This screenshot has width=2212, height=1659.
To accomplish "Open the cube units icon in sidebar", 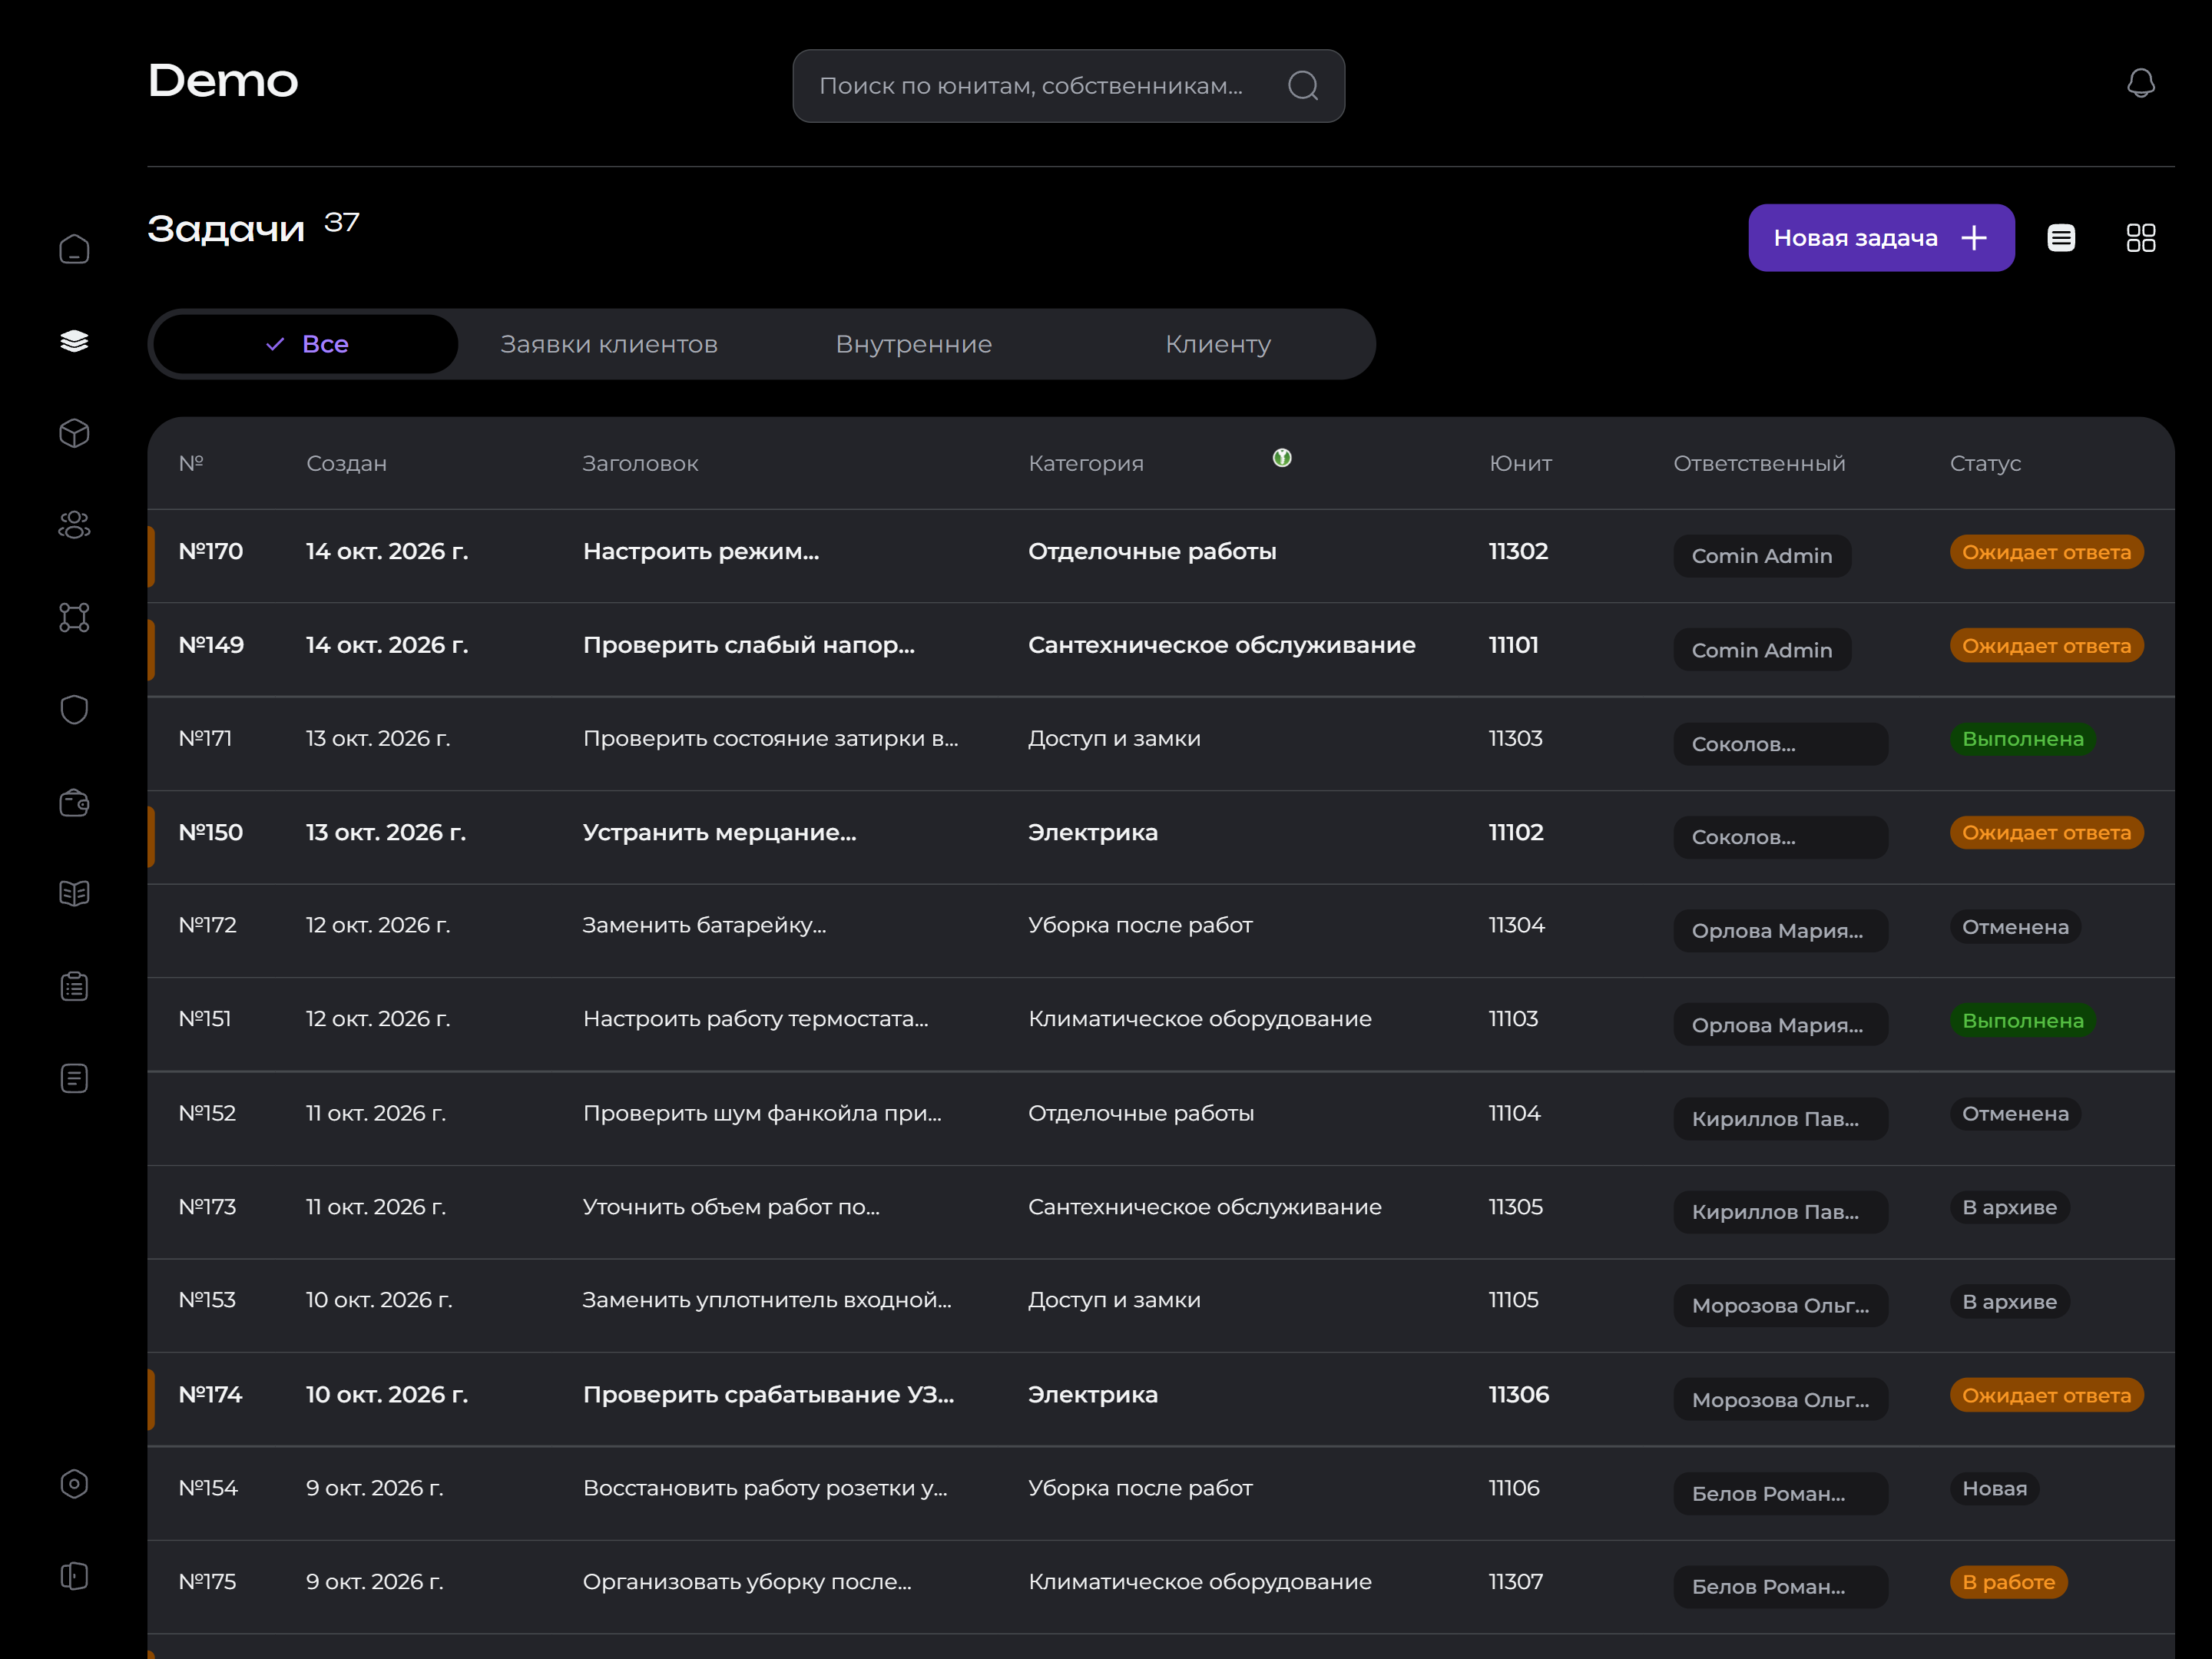I will [x=74, y=433].
